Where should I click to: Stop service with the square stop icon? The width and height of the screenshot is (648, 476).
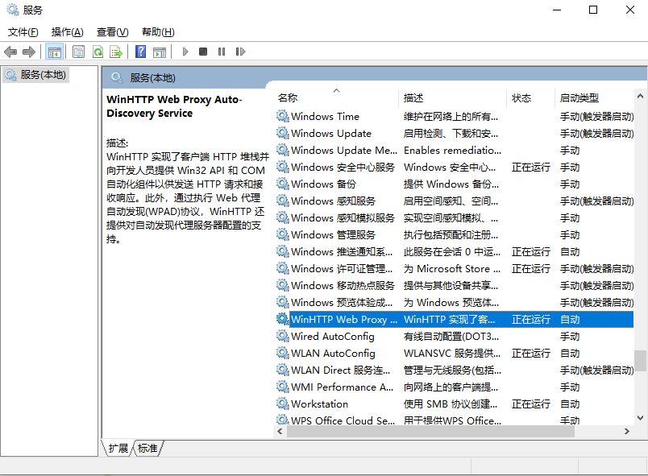tap(203, 52)
